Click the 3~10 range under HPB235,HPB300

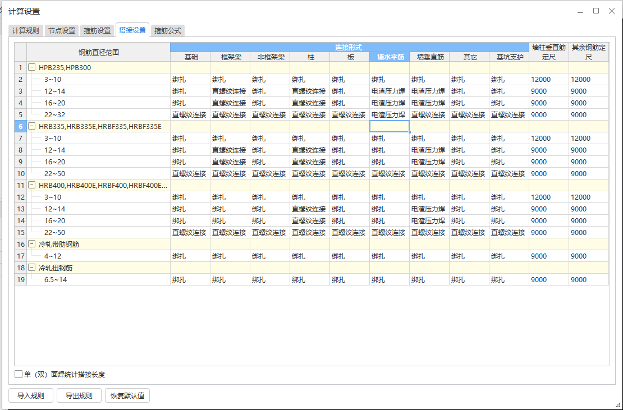[x=53, y=80]
